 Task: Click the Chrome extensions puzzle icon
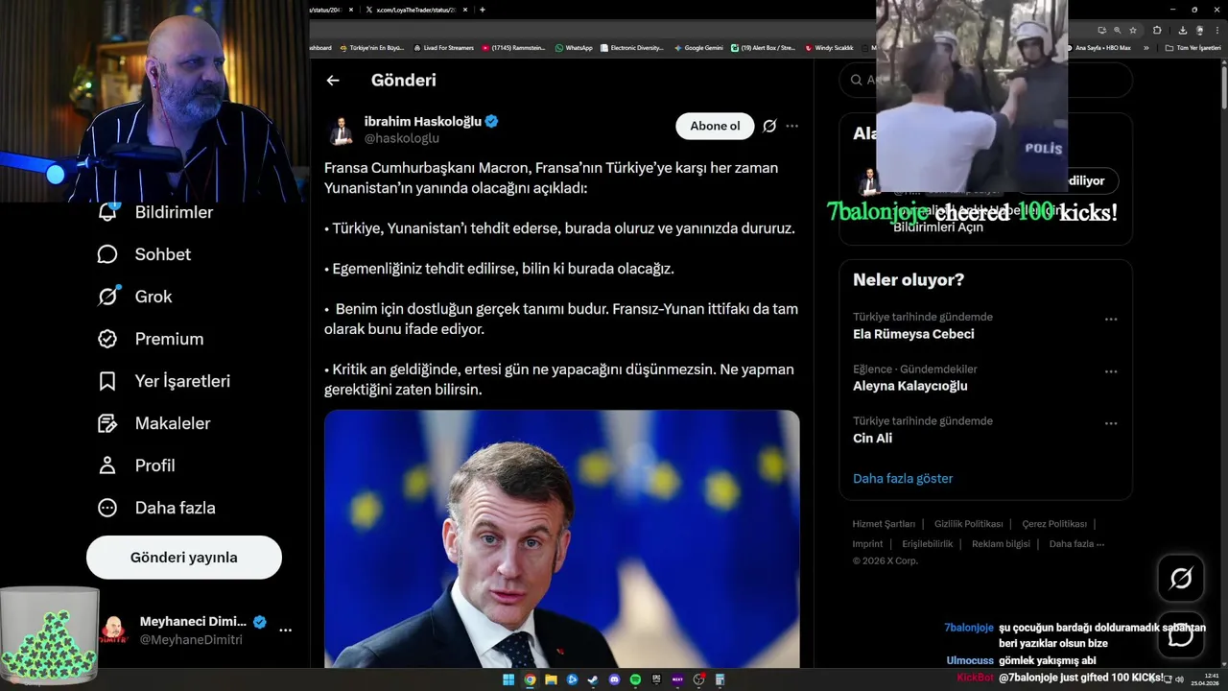tap(1157, 31)
